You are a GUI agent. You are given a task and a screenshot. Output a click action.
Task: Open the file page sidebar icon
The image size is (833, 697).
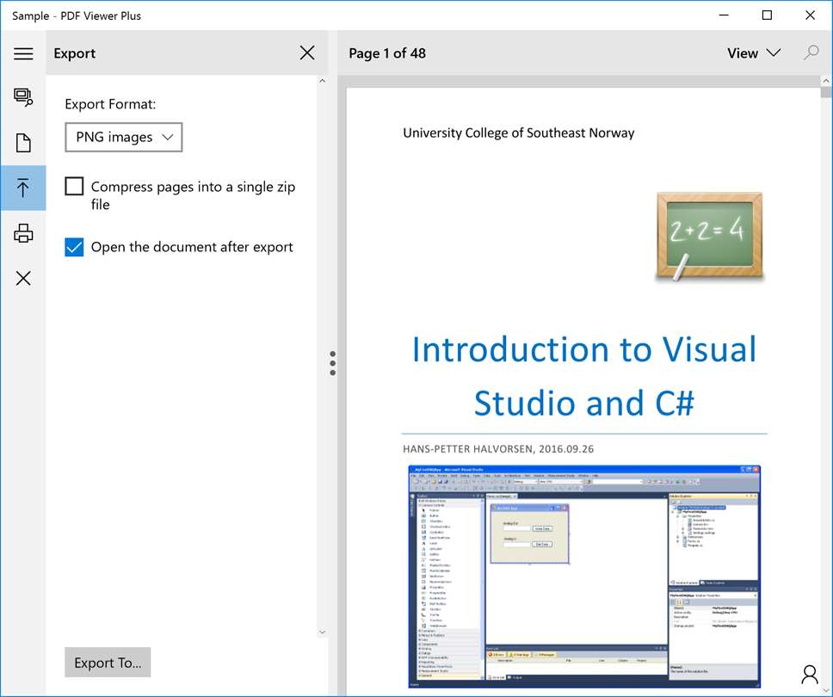point(23,143)
